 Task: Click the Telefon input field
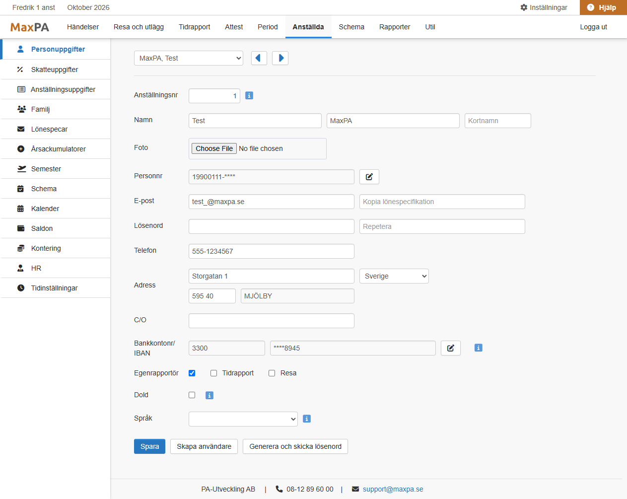tap(272, 251)
